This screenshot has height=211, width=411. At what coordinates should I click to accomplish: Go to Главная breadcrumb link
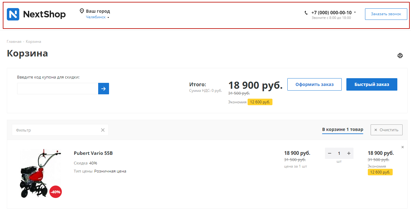pyautogui.click(x=14, y=42)
